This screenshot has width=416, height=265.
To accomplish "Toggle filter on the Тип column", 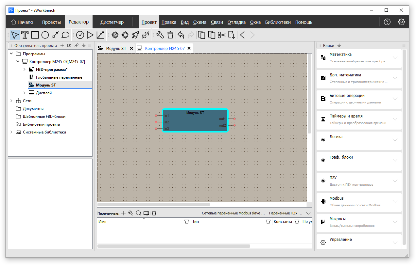I will tap(268, 222).
